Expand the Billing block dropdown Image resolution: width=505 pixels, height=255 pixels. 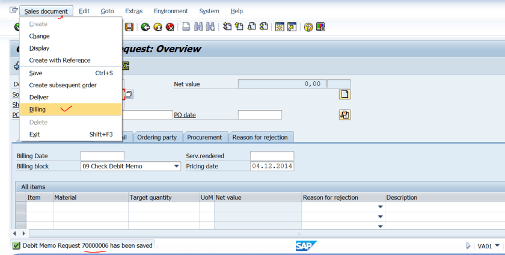pos(177,167)
